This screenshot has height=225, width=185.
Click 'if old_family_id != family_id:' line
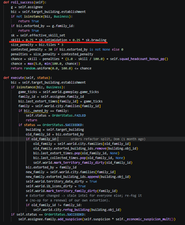54,205
